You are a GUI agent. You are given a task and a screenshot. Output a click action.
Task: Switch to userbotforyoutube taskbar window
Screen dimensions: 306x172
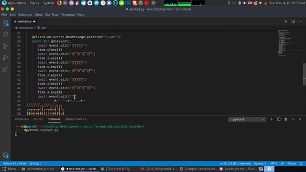click(38, 169)
